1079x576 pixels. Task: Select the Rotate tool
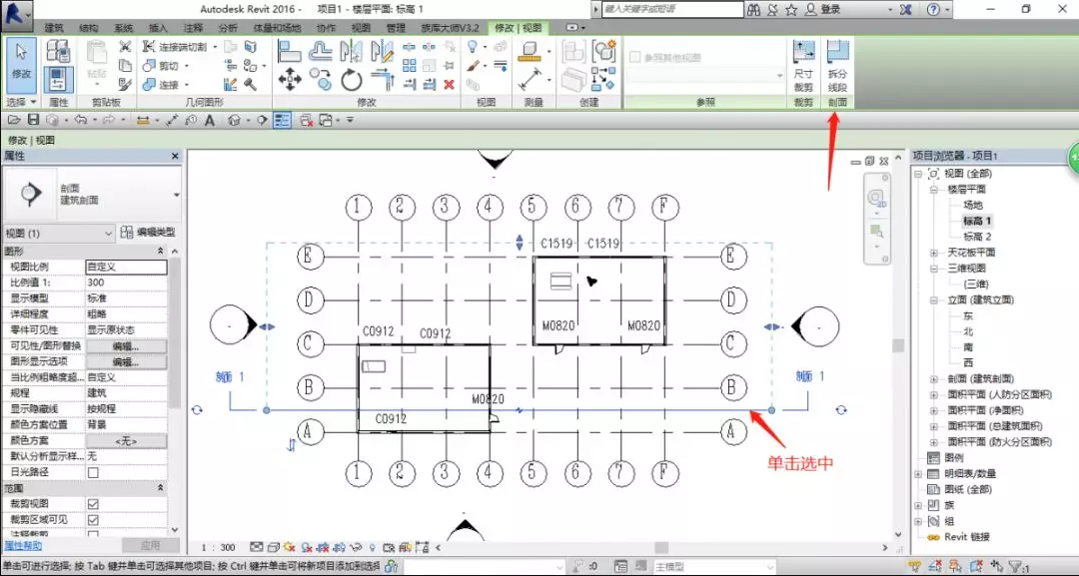point(351,81)
